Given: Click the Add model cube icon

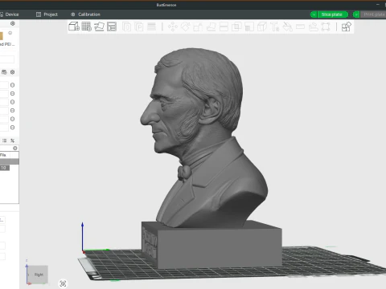Looking at the screenshot, I should (74, 26).
